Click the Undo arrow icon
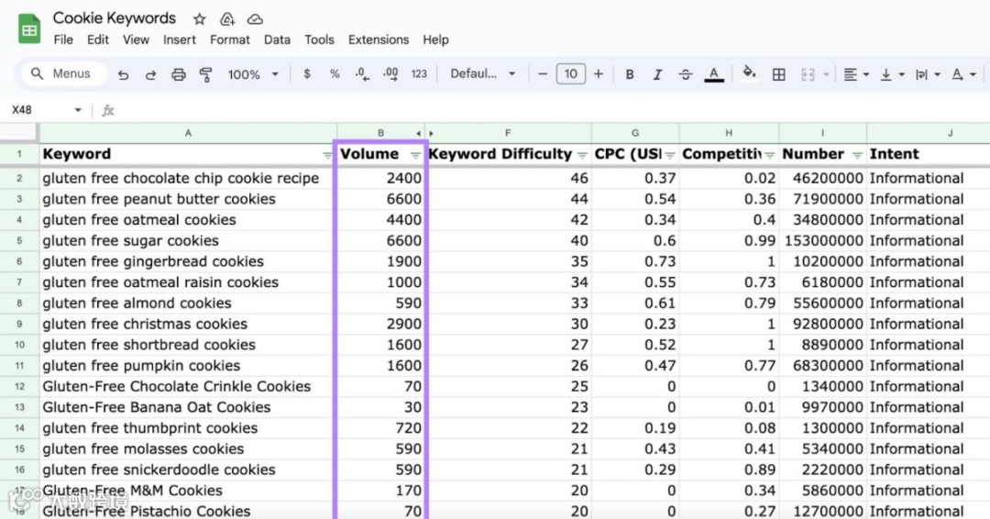This screenshot has width=990, height=519. [x=123, y=74]
